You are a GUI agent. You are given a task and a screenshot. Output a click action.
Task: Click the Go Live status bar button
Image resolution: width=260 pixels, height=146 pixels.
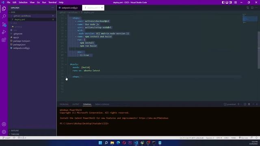243,138
